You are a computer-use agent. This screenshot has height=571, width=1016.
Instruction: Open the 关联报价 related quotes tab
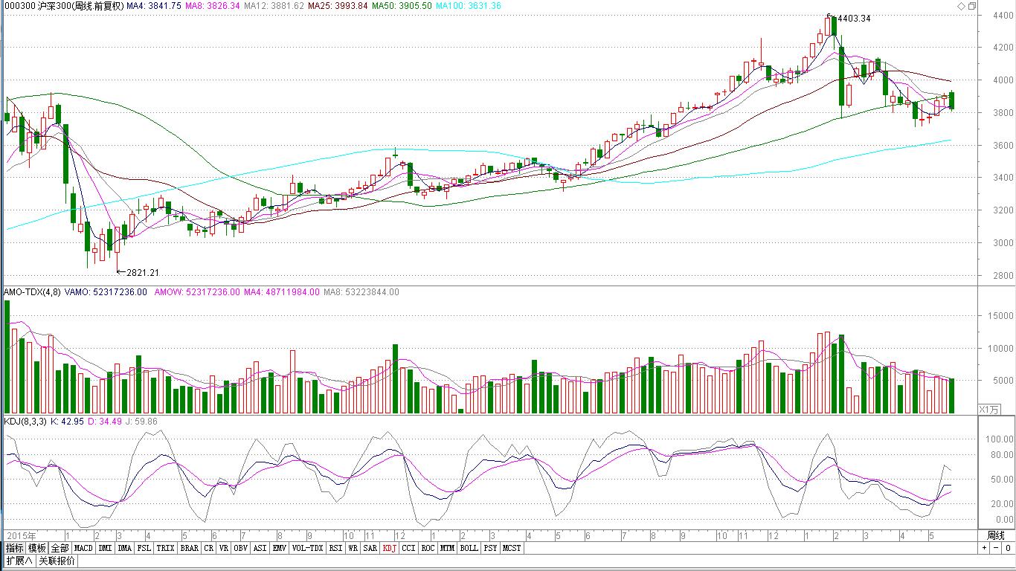coord(57,561)
